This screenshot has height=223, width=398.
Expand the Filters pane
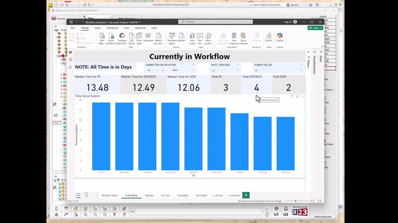point(308,52)
